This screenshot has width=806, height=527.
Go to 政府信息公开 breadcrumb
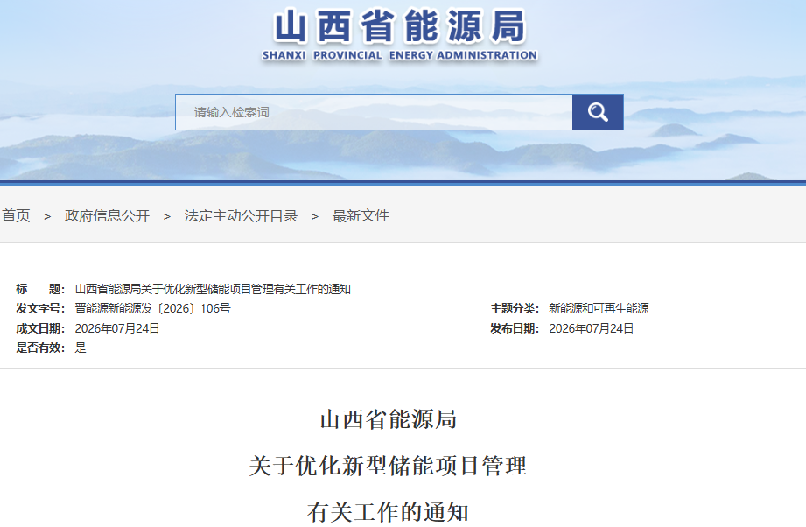(107, 216)
